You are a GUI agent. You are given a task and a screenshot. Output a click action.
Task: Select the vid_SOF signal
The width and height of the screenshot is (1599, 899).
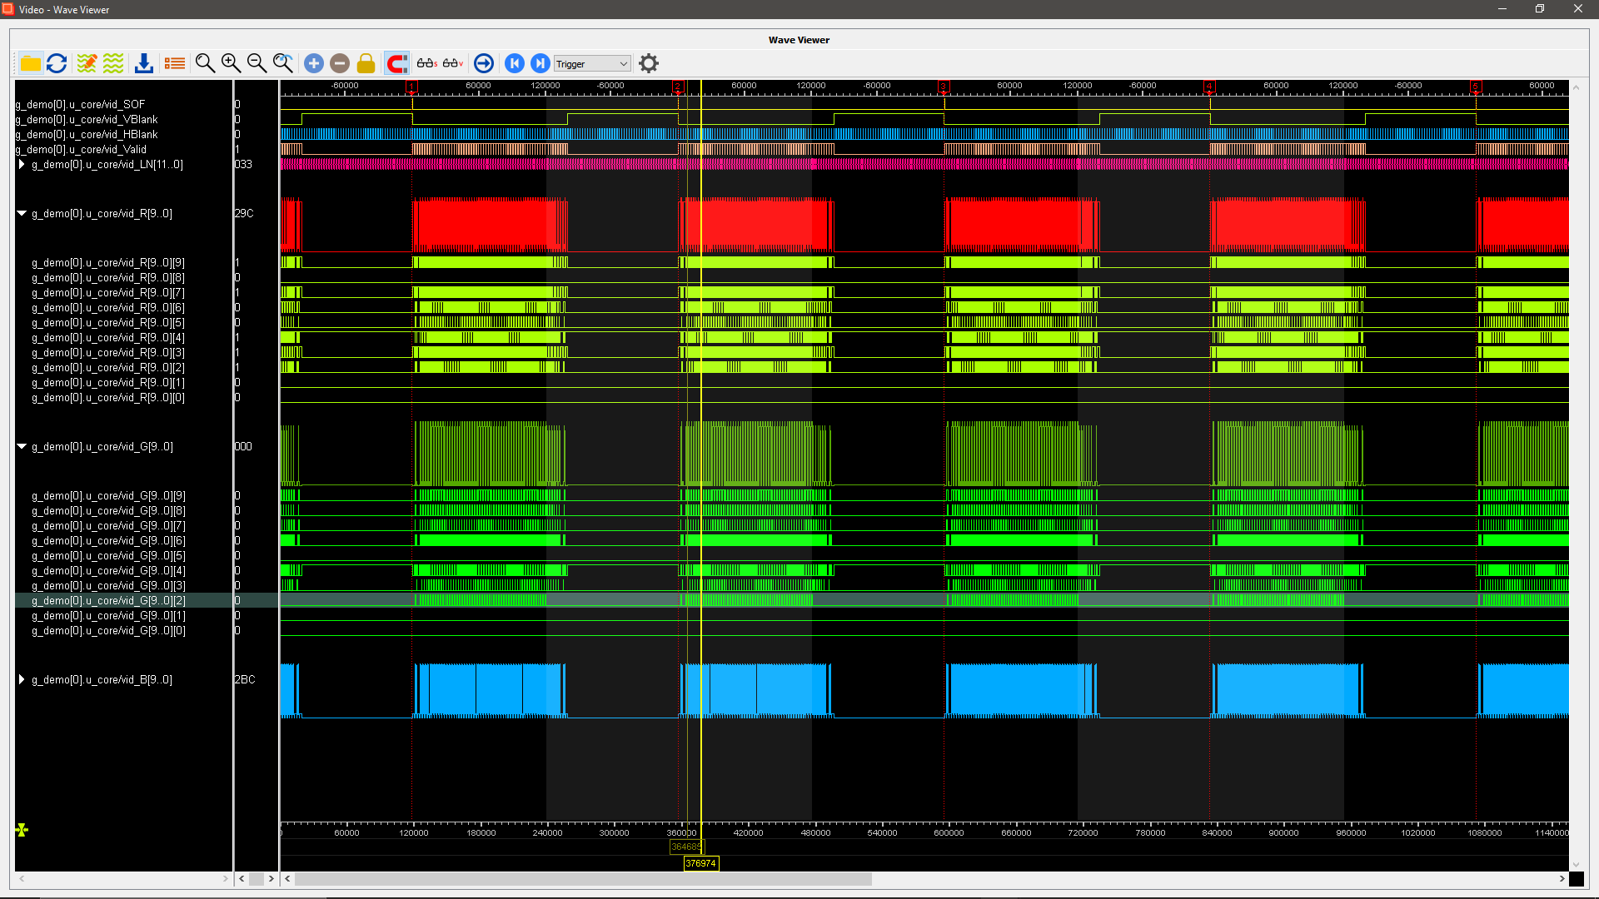pyautogui.click(x=81, y=105)
